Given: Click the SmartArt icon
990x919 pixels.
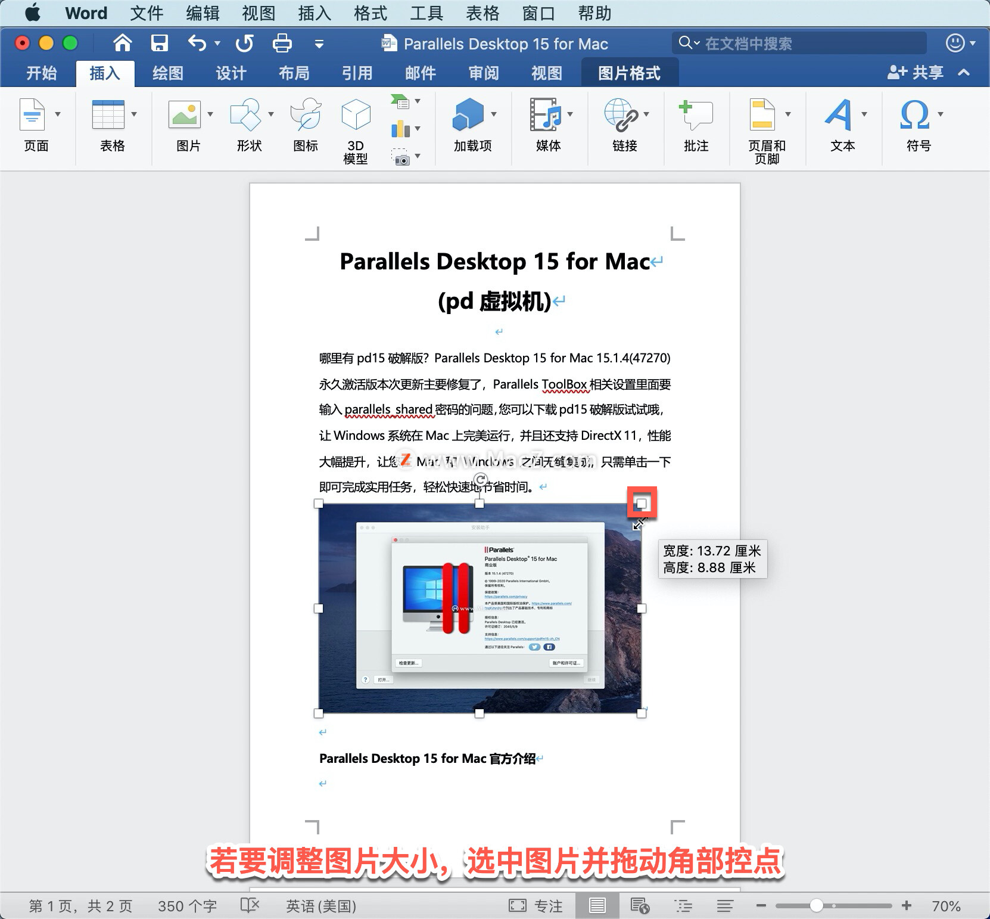Looking at the screenshot, I should [x=400, y=101].
